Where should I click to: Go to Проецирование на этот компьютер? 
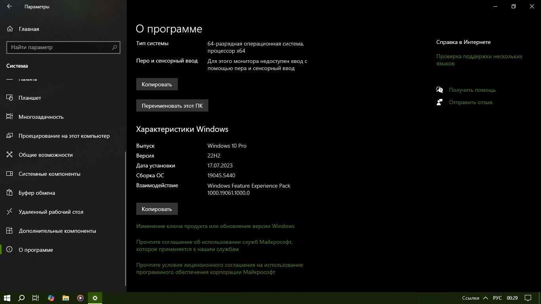coord(63,136)
